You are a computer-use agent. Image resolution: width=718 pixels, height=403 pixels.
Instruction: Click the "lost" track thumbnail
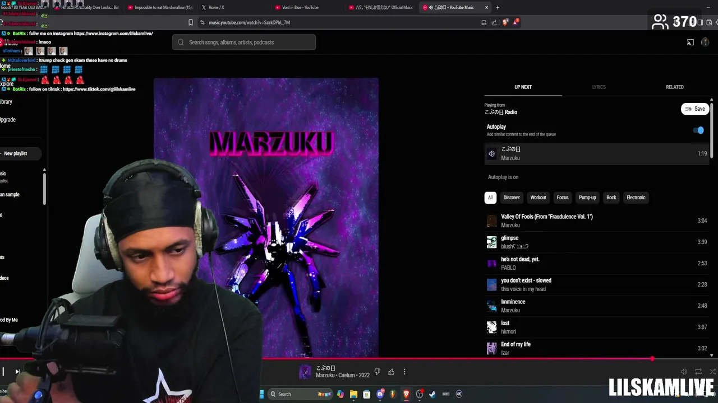491,327
